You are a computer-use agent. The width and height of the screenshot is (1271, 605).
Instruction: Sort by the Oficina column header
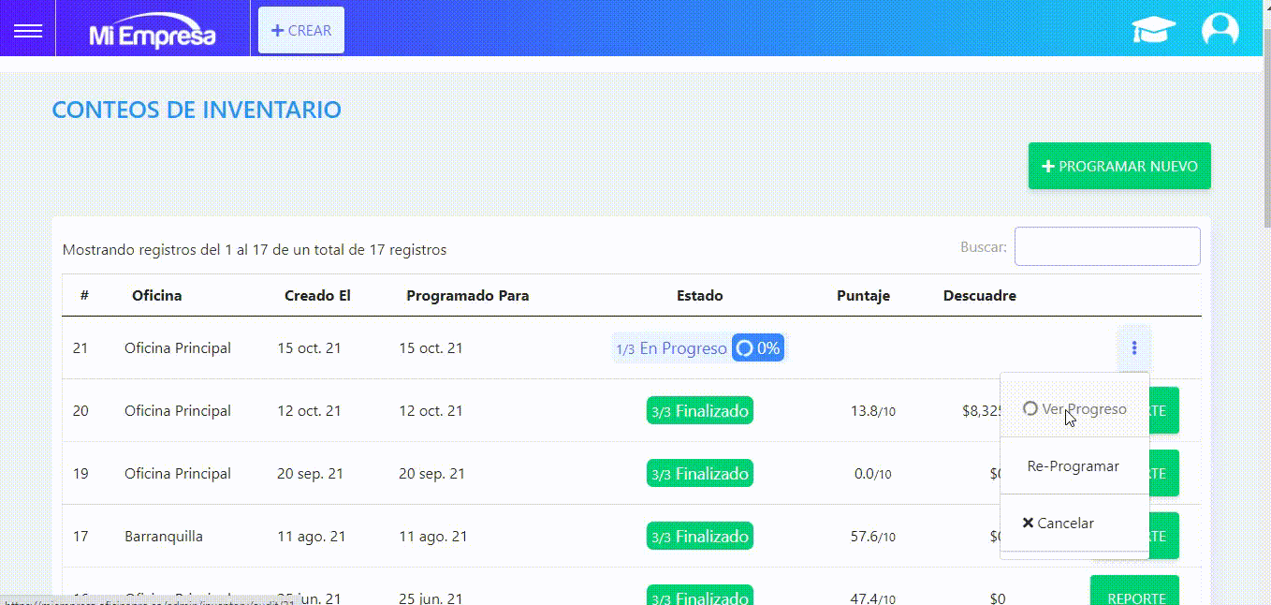pyautogui.click(x=156, y=296)
